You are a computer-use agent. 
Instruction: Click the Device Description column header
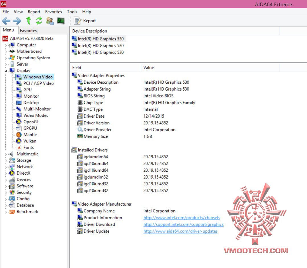coord(175,31)
